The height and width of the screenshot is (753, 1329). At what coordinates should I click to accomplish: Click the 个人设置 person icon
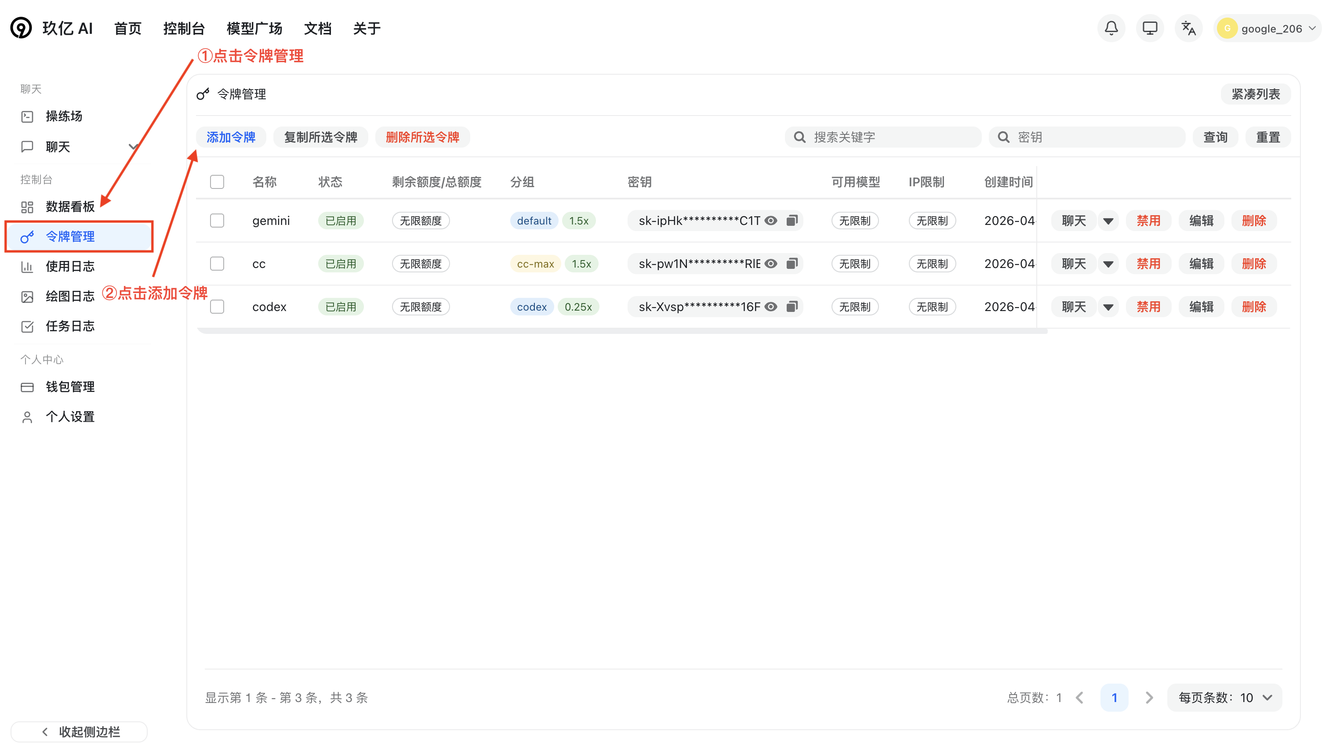tap(27, 417)
